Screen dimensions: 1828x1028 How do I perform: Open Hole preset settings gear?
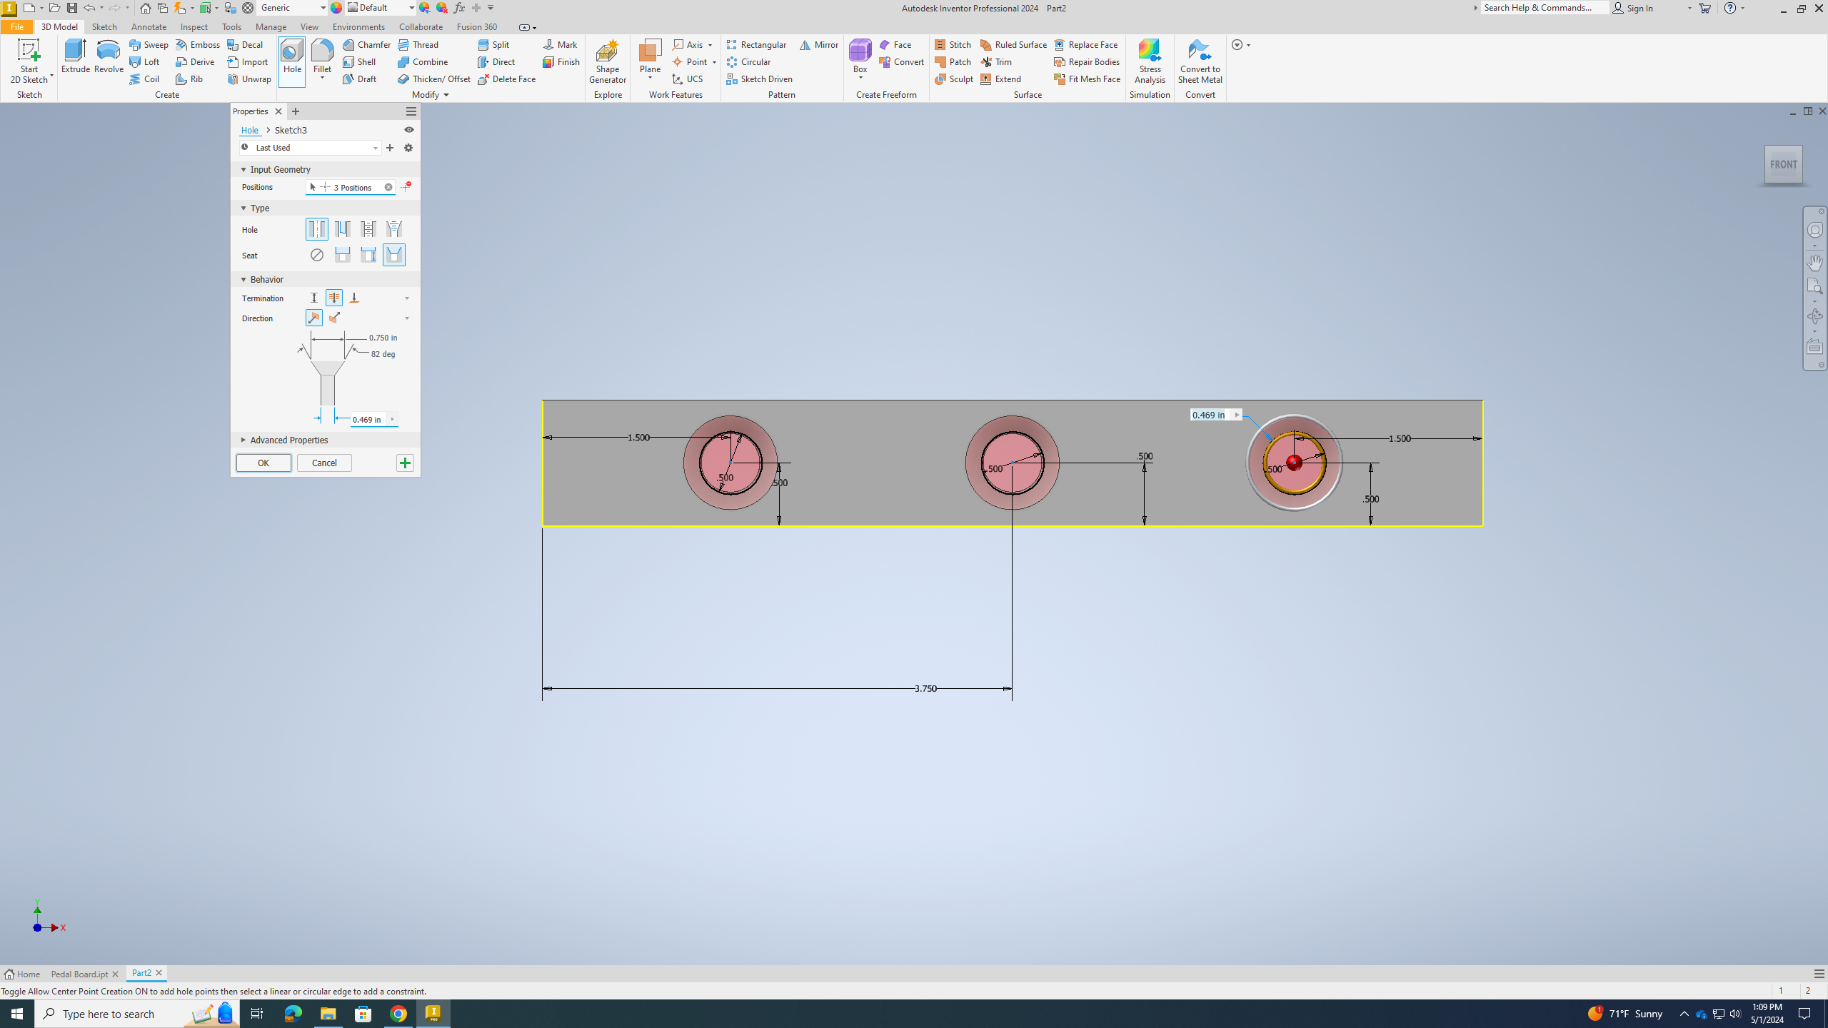408,148
